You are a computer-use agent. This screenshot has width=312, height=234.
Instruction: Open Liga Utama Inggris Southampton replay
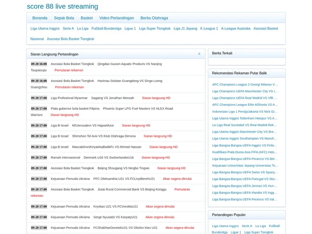pyautogui.click(x=245, y=139)
